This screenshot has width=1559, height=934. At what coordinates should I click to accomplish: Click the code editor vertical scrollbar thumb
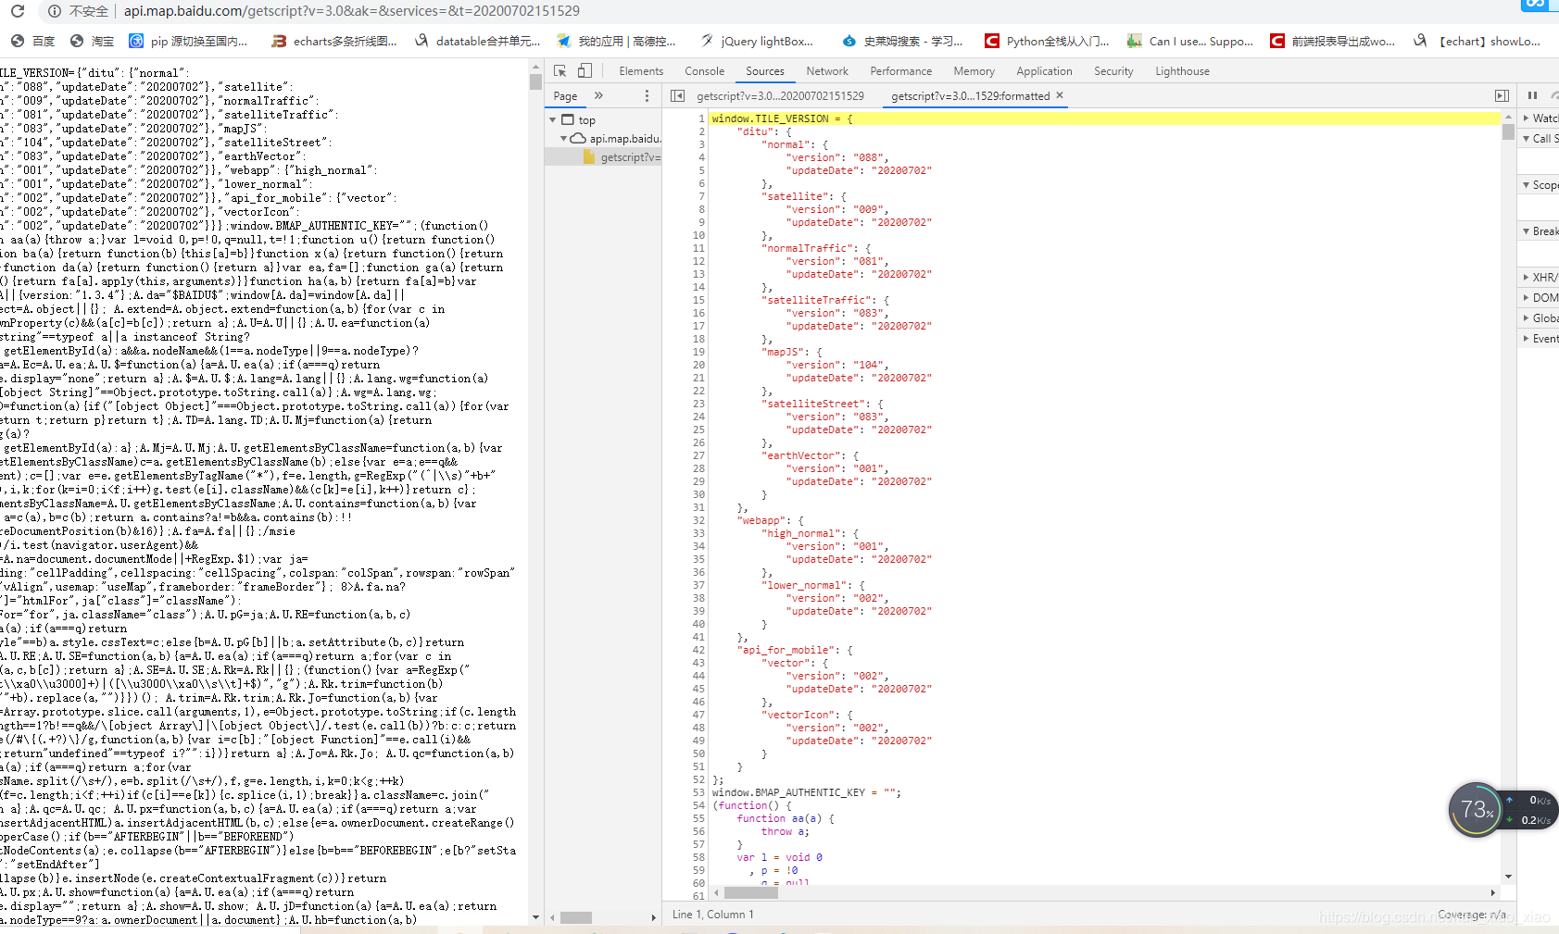tap(1508, 132)
